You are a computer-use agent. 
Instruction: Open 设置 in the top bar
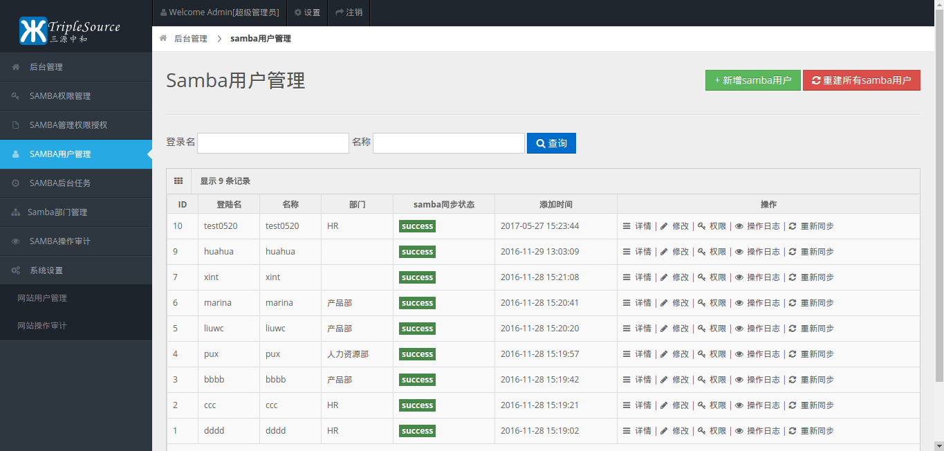click(307, 12)
